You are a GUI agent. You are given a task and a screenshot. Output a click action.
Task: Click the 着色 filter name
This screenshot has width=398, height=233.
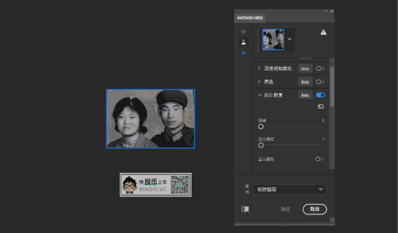(269, 81)
